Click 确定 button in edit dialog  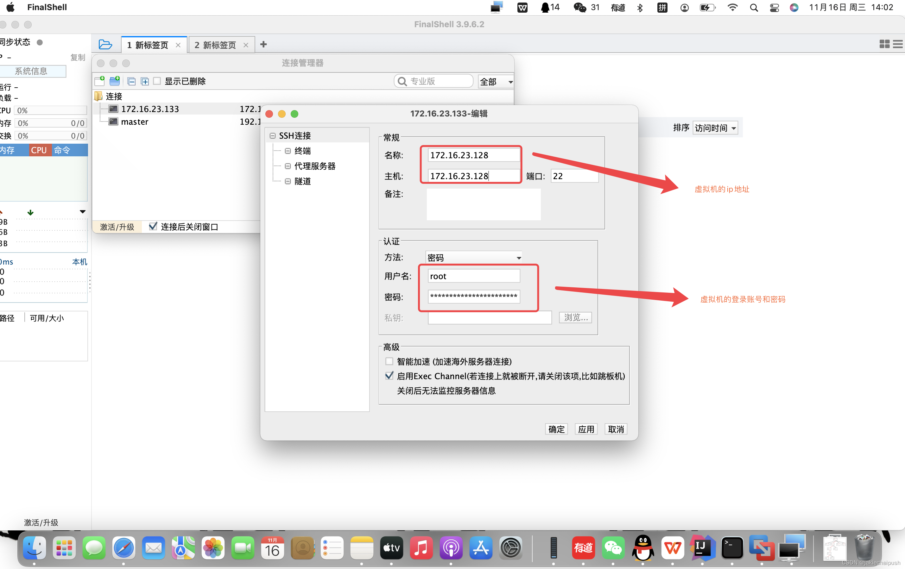pyautogui.click(x=556, y=429)
